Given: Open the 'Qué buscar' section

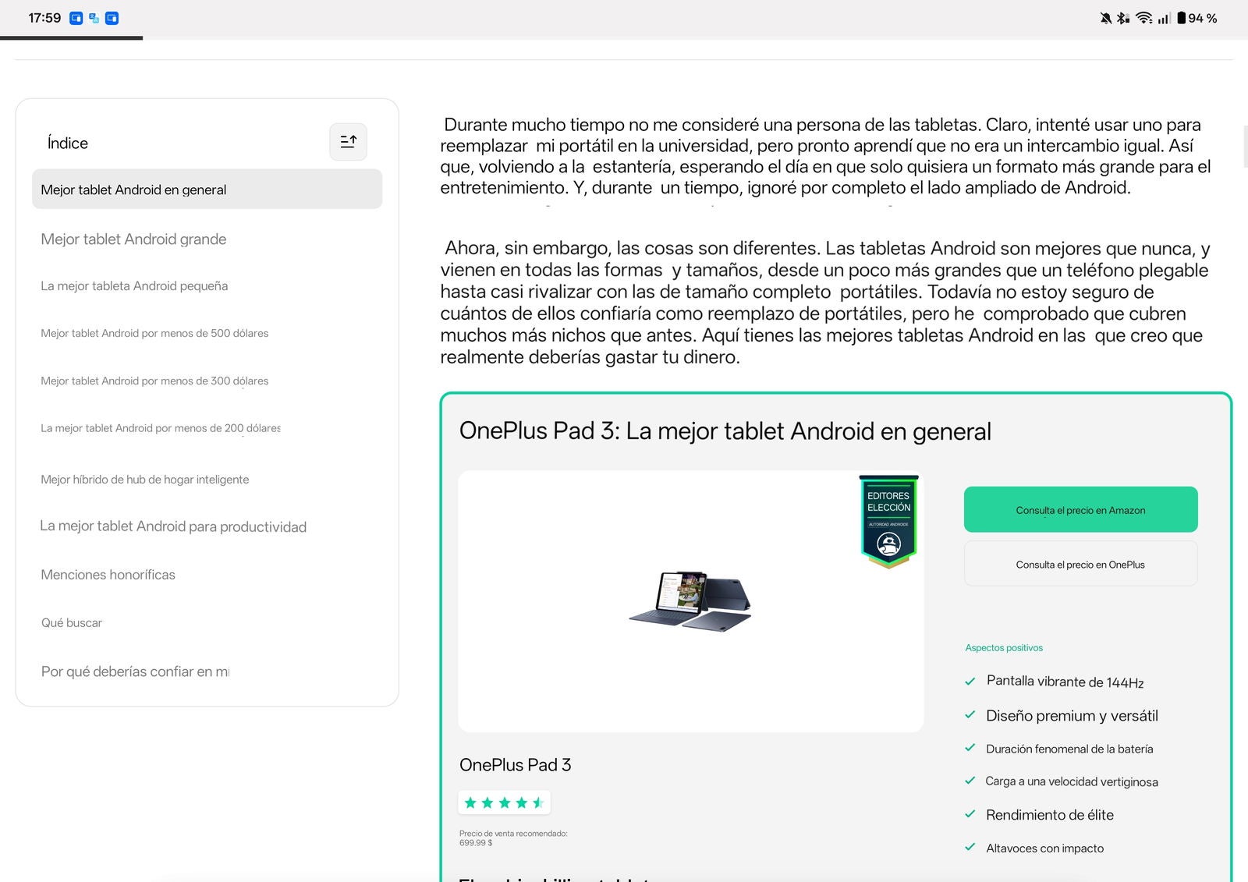Looking at the screenshot, I should click(72, 623).
